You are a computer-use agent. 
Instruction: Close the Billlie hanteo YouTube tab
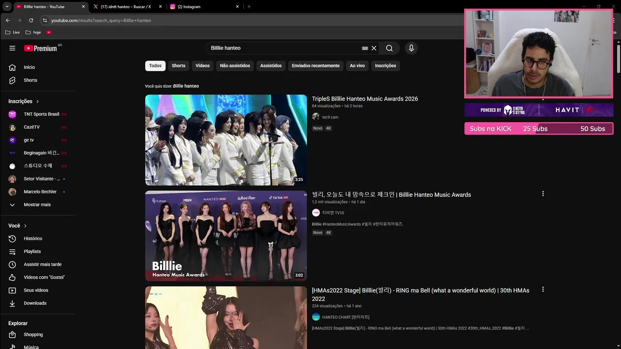click(83, 7)
